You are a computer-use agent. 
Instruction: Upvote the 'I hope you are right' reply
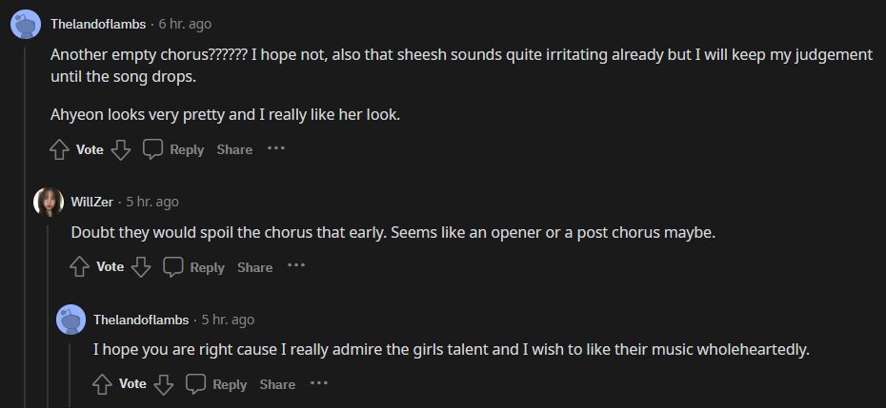point(102,384)
